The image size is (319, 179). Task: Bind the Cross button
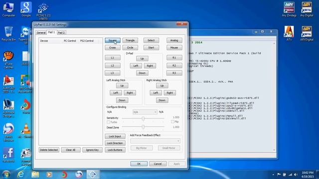(x=113, y=48)
